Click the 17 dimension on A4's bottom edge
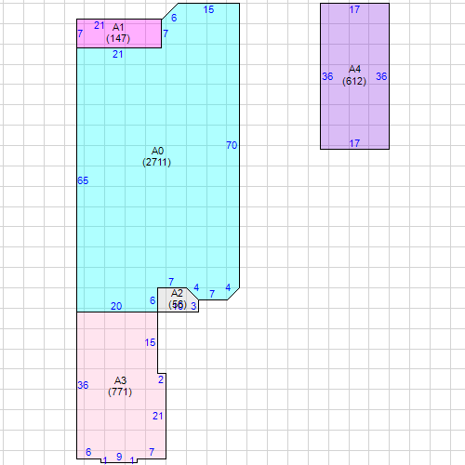 [354, 143]
